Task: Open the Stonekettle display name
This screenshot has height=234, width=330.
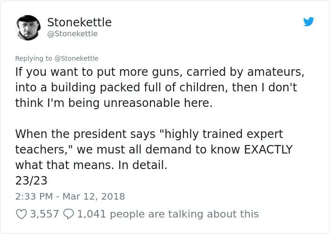Action: 79,22
